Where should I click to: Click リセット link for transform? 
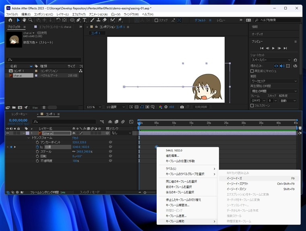(x=75, y=138)
